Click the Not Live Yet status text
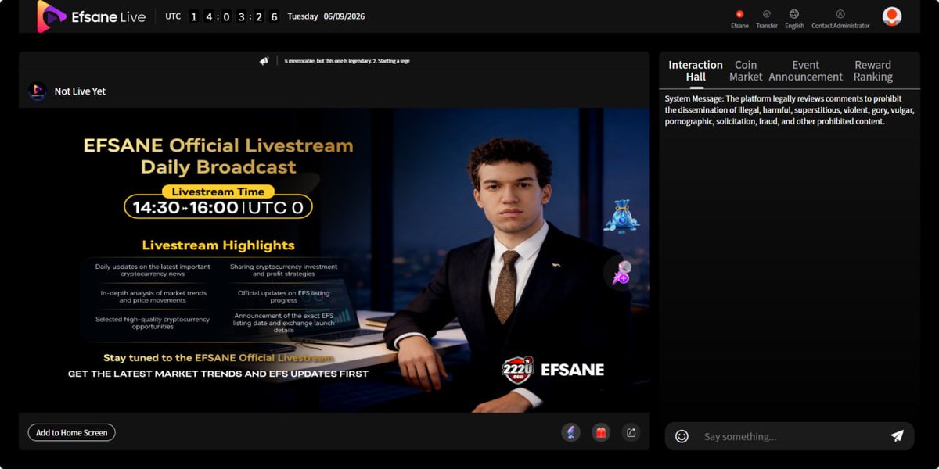 click(80, 91)
